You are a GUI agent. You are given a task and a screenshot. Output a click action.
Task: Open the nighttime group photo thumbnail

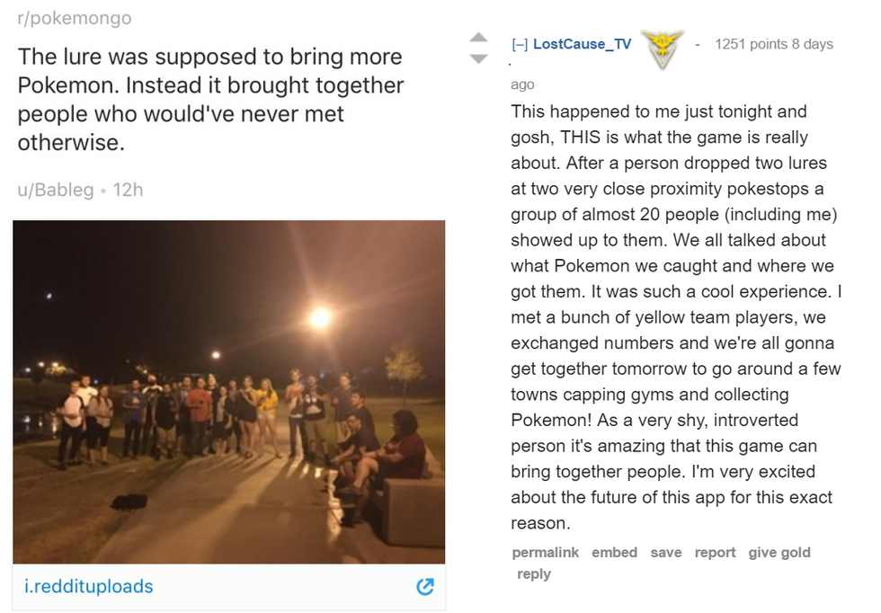(229, 391)
